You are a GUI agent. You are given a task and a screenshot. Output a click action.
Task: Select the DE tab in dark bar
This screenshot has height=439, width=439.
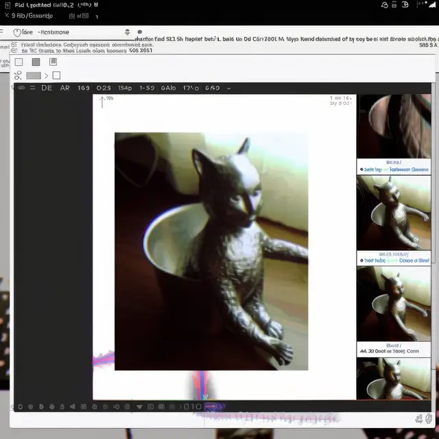[47, 88]
